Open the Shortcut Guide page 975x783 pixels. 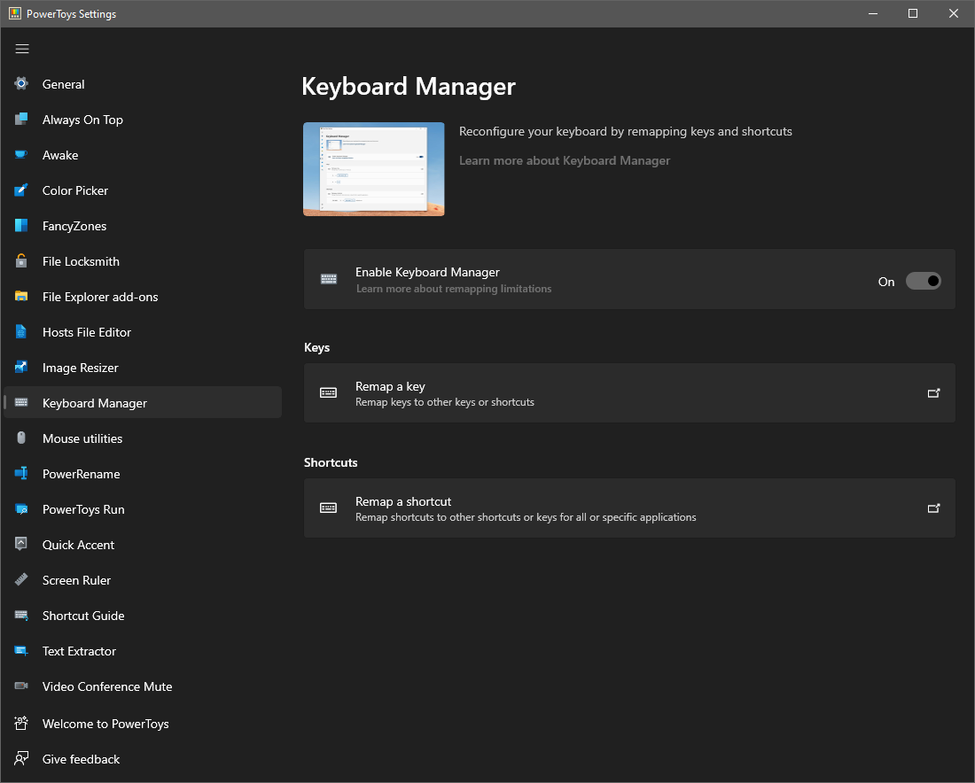tap(143, 616)
